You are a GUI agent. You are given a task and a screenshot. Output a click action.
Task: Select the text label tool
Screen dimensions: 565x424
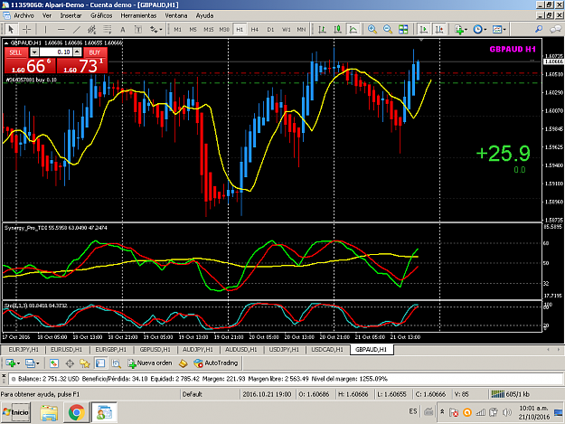tap(138, 29)
